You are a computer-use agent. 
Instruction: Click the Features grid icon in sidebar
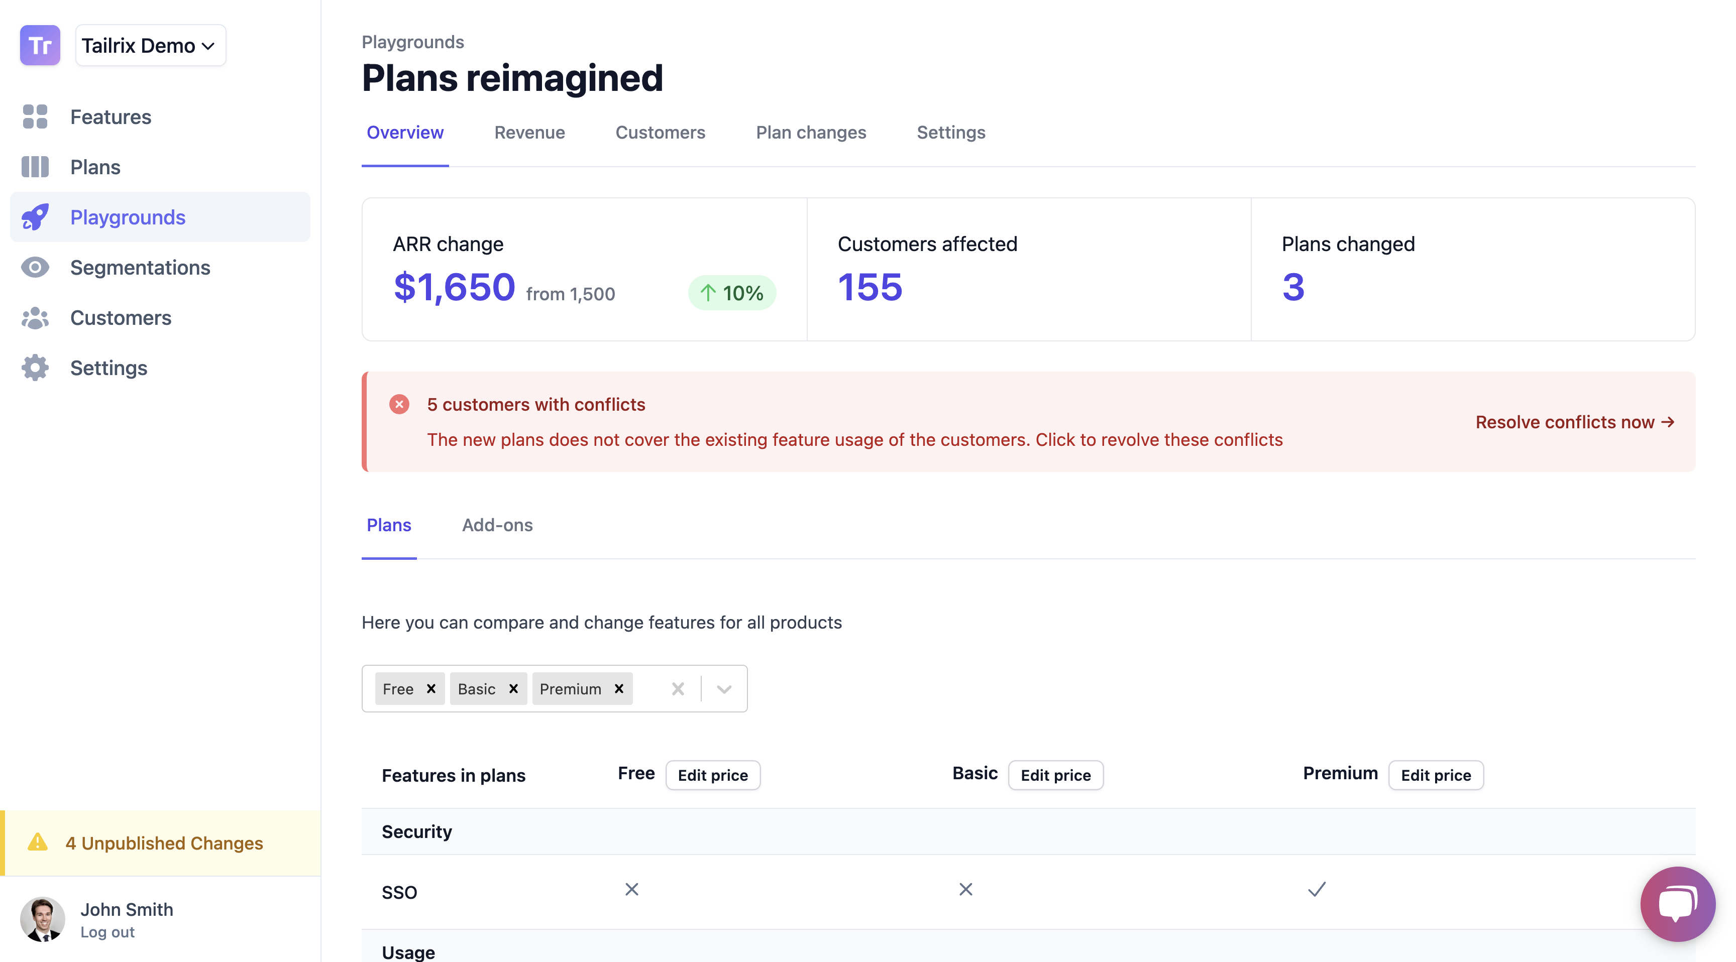35,116
